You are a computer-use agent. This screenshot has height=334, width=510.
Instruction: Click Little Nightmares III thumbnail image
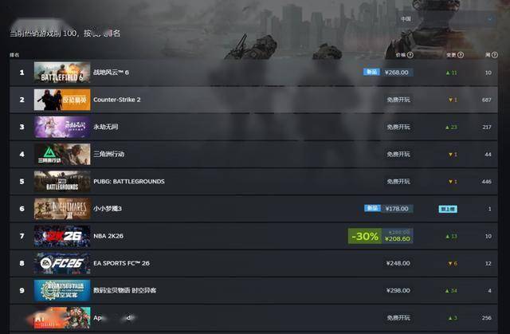pos(62,209)
